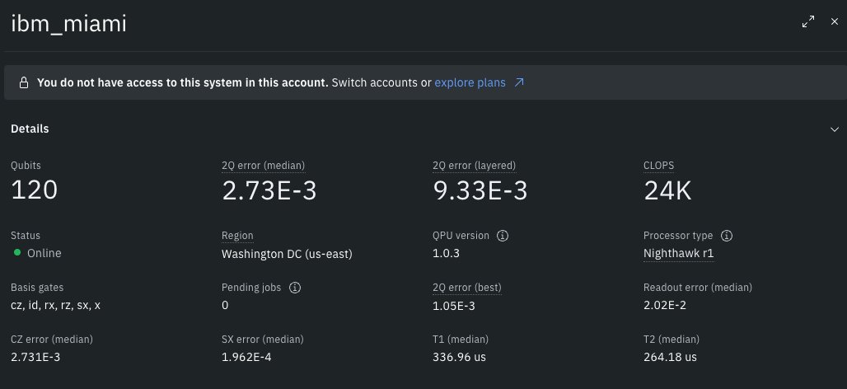
Task: Click the 2.73E-3 median error value
Action: point(269,190)
